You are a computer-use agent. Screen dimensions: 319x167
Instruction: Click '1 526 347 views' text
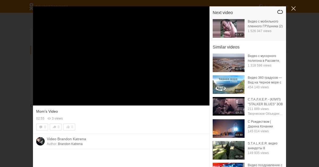[259, 31]
